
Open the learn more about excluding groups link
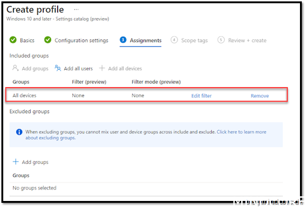pyautogui.click(x=241, y=132)
